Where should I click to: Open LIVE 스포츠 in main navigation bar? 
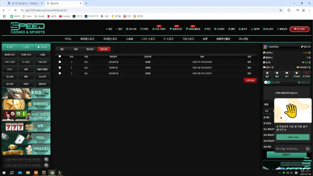pyautogui.click(x=148, y=39)
